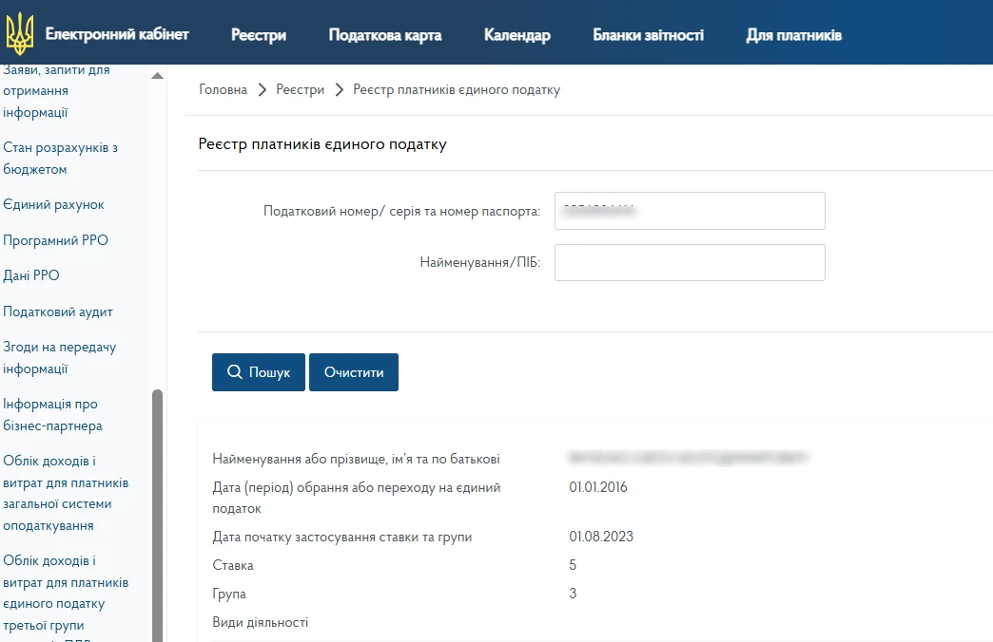Open the Календар menu item

[516, 35]
